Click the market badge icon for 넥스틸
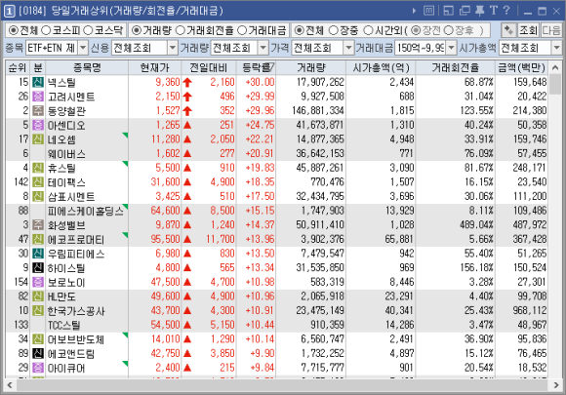 pos(38,82)
